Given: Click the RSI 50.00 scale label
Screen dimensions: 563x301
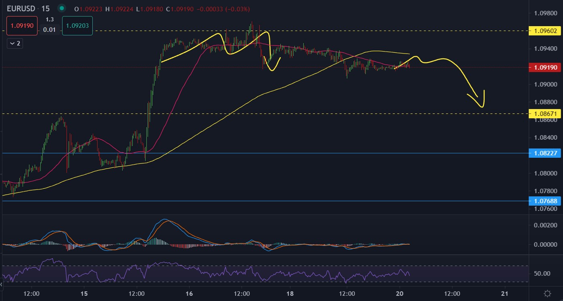Looking at the screenshot, I should tap(542, 274).
